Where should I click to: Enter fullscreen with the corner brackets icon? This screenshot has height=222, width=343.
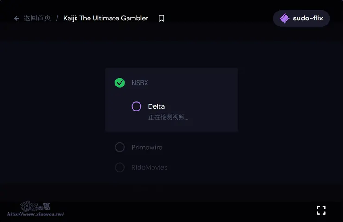321,210
